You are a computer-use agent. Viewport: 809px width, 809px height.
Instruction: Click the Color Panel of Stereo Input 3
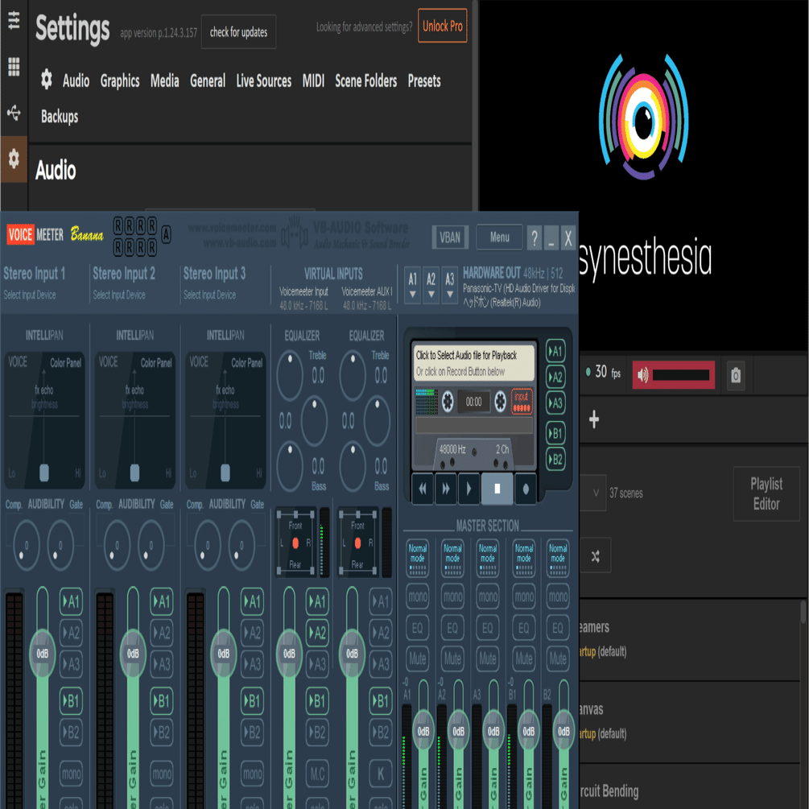click(225, 420)
